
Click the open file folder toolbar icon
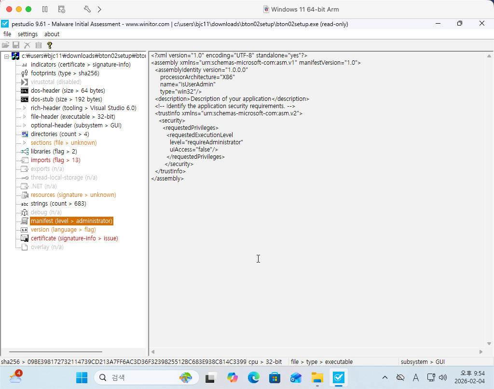5,45
